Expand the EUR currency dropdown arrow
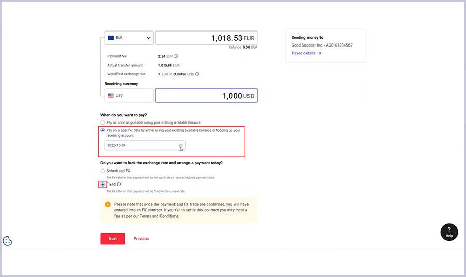Screen dimensions: 466x277 pos(149,38)
